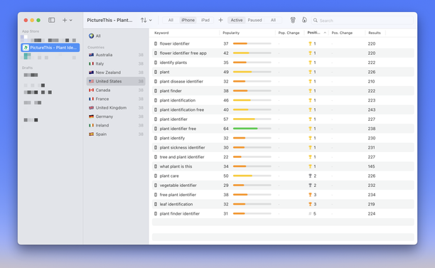The height and width of the screenshot is (268, 435).
Task: Show Active keywords only
Action: (x=237, y=20)
